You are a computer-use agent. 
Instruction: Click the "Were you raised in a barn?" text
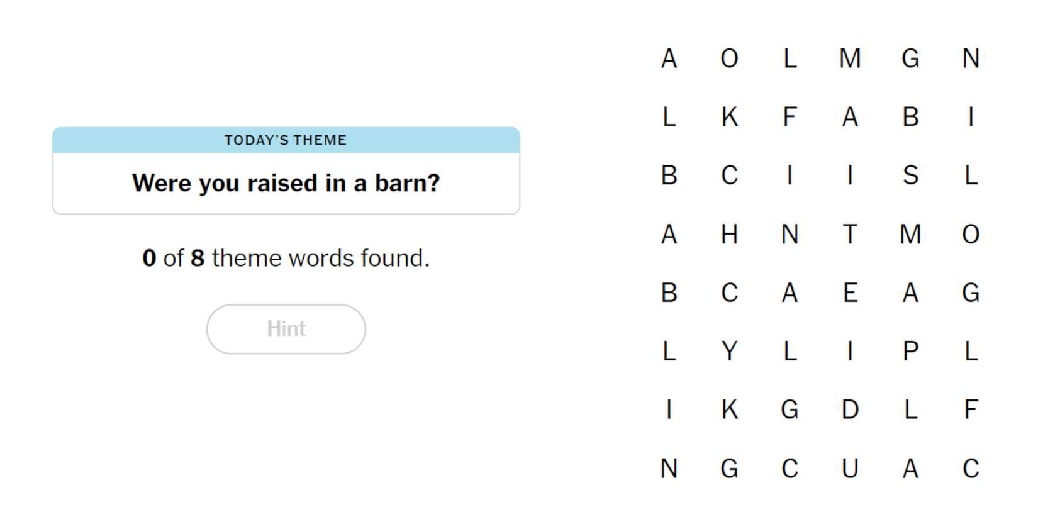286,183
